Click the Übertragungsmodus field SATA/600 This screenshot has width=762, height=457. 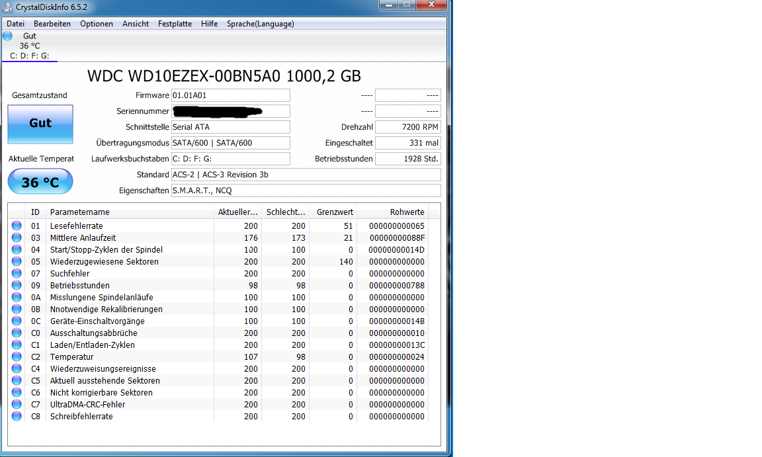(231, 143)
